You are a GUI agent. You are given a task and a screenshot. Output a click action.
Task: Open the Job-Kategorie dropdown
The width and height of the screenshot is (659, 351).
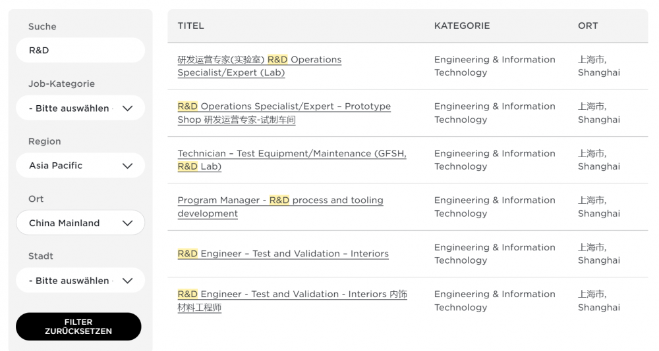[72, 108]
